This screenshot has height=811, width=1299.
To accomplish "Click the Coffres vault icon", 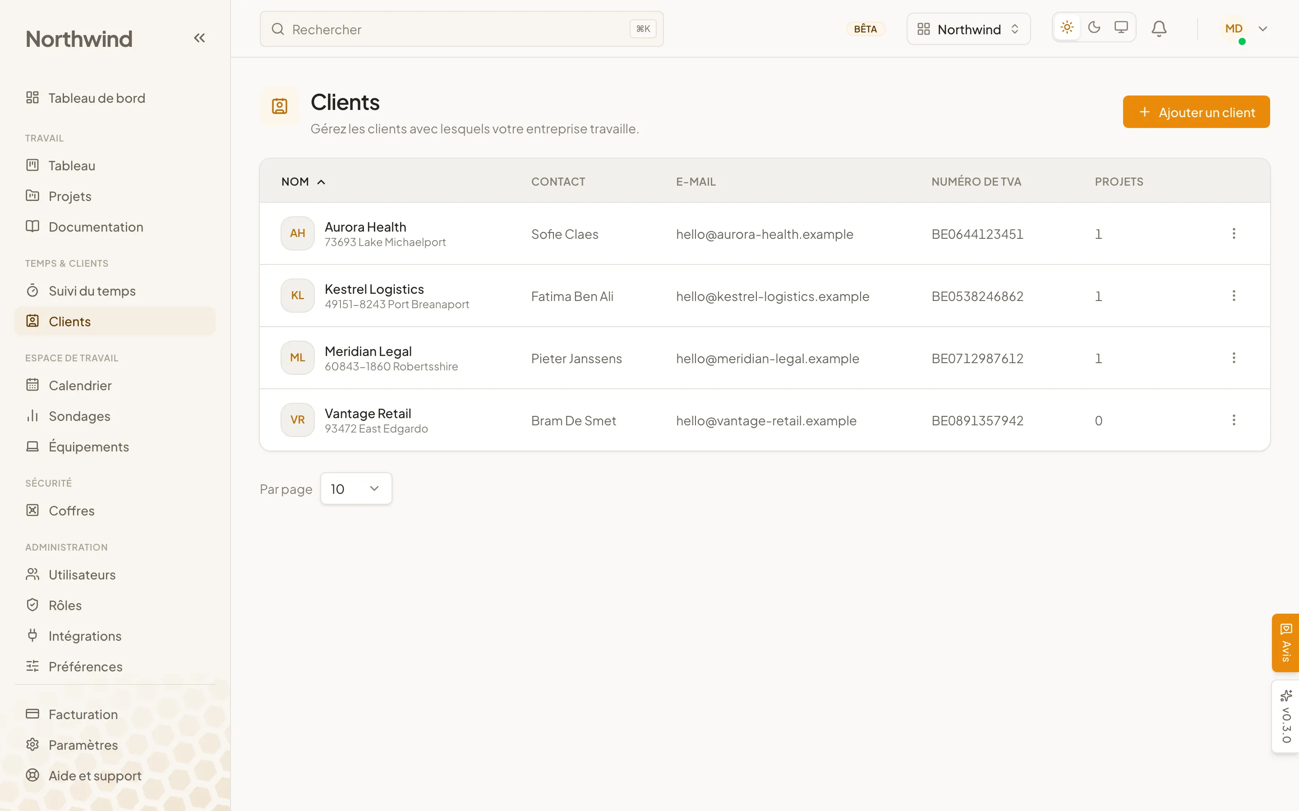I will tap(33, 510).
